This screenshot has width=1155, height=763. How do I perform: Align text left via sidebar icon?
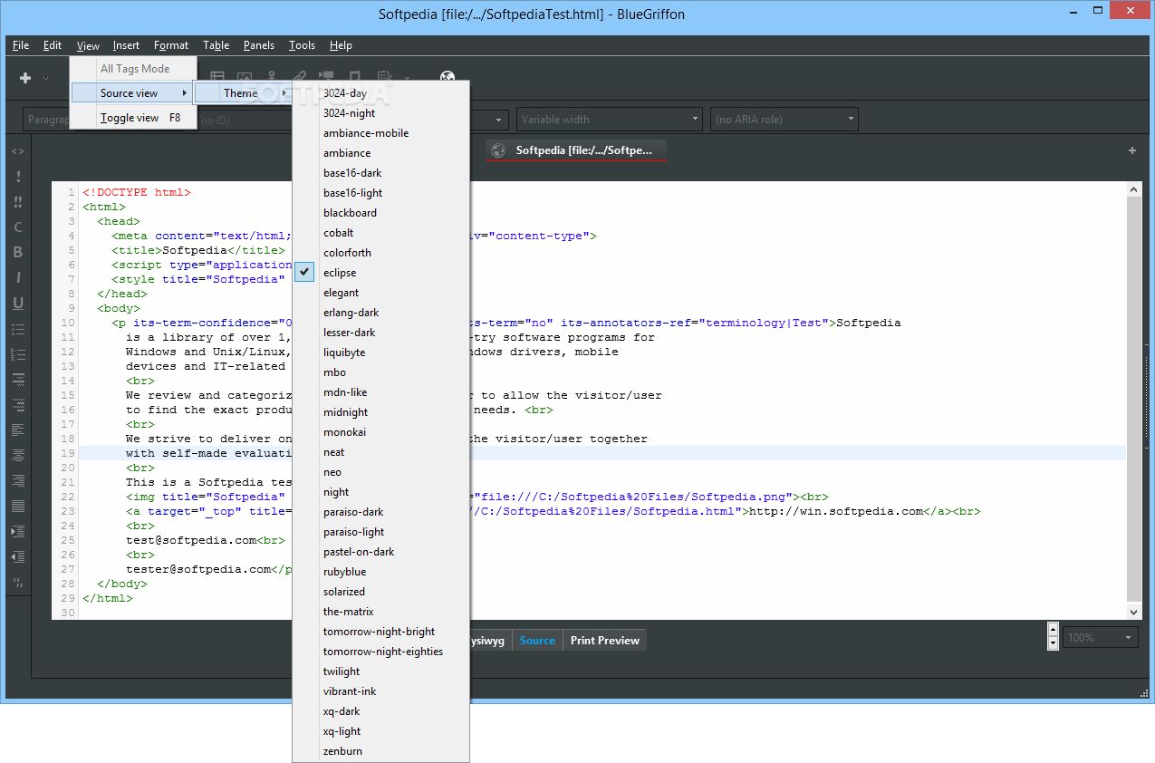[x=18, y=430]
